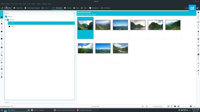
Task: Open the Light Table
Action: tap(18, 8)
